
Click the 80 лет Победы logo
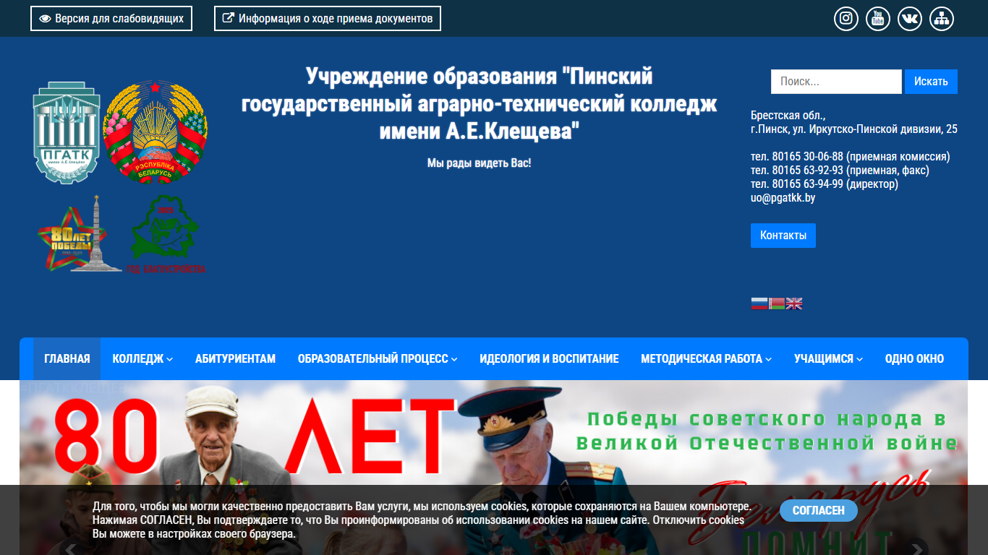(x=80, y=233)
